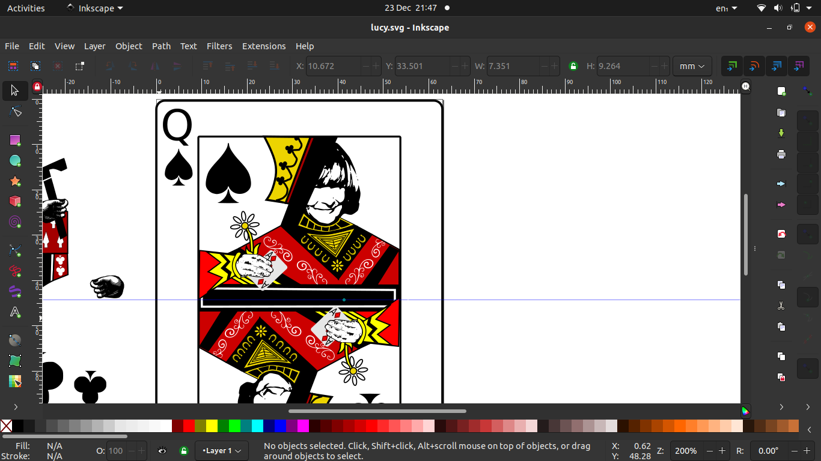Click the Print document icon
This screenshot has width=821, height=461.
coord(781,154)
